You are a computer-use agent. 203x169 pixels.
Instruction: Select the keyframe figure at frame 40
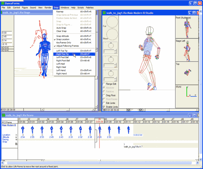(x=109, y=129)
